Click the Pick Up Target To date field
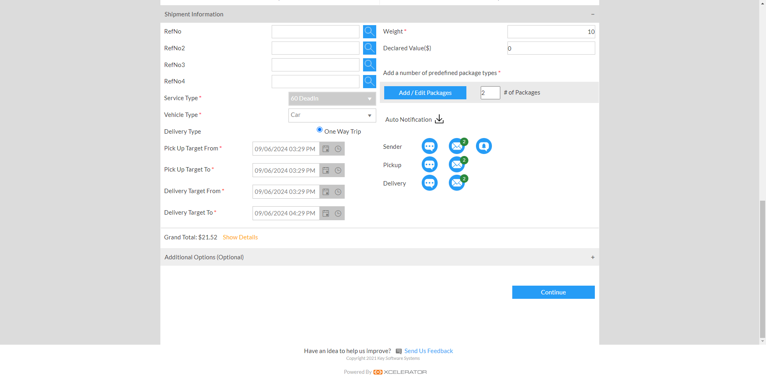Viewport: 766px width, 377px height. tap(286, 170)
